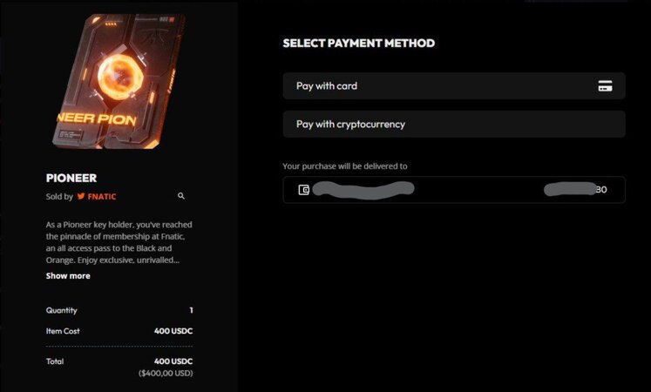
Task: Click the magnifier icon beside FNATIC
Action: click(181, 196)
